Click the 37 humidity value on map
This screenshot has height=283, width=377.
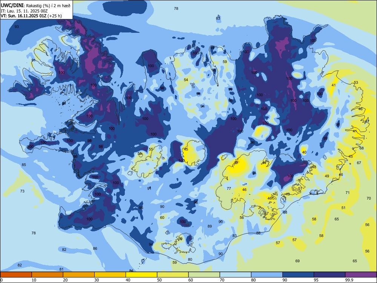[236, 163]
